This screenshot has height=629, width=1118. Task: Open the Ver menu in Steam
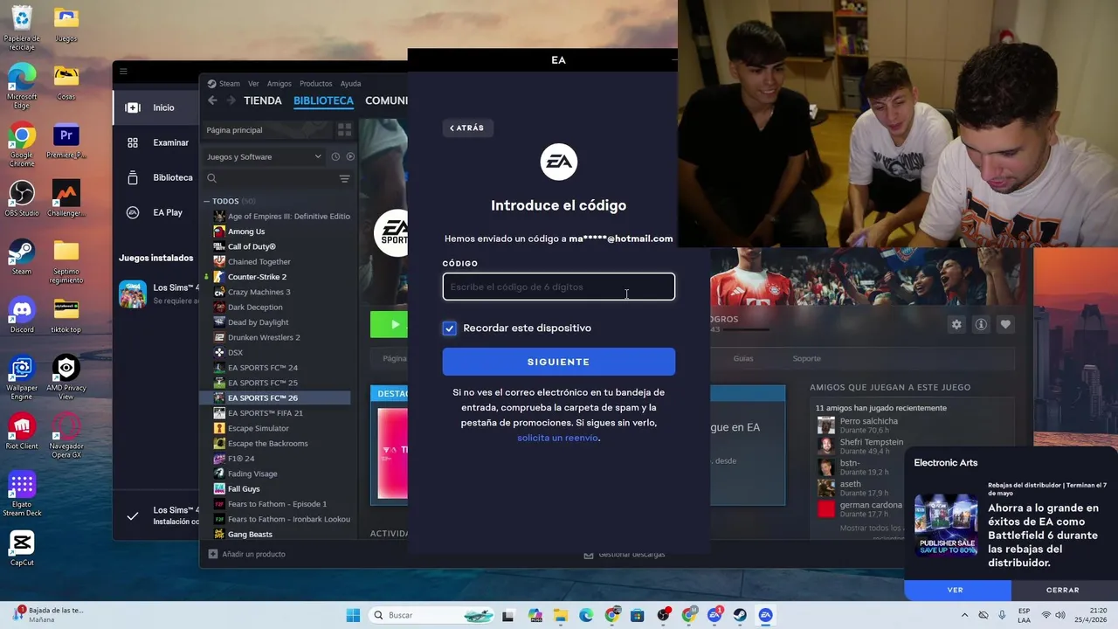point(253,84)
